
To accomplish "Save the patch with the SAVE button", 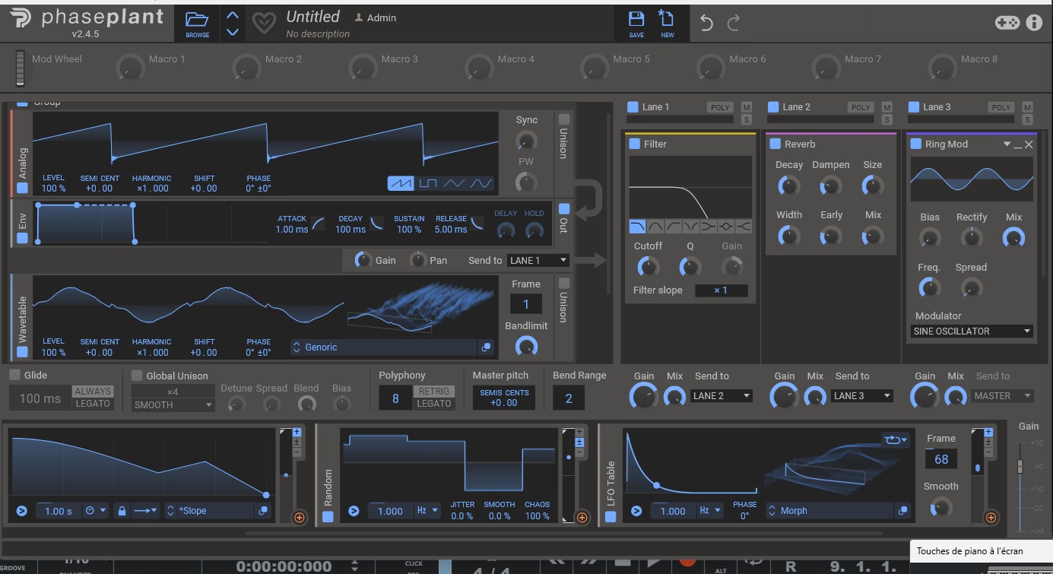I will (636, 24).
